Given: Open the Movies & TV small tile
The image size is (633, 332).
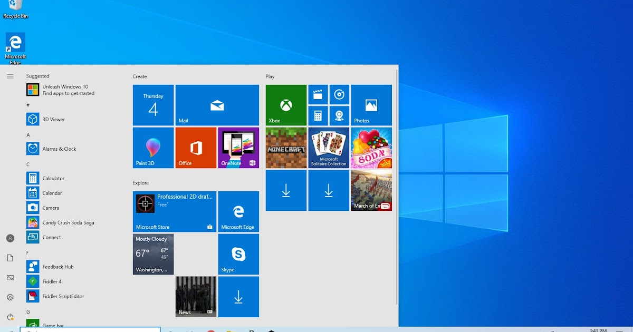Looking at the screenshot, I should pos(318,95).
